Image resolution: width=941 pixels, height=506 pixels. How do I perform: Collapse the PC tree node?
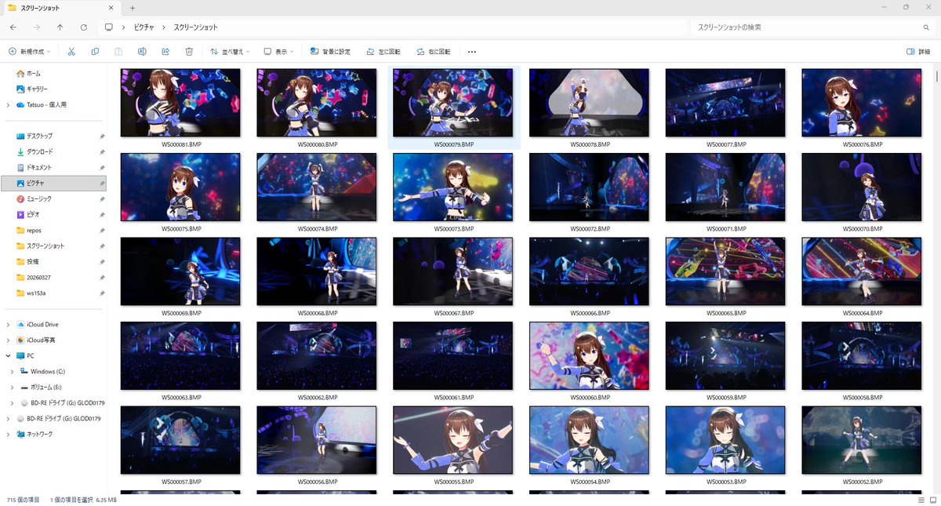(x=8, y=355)
